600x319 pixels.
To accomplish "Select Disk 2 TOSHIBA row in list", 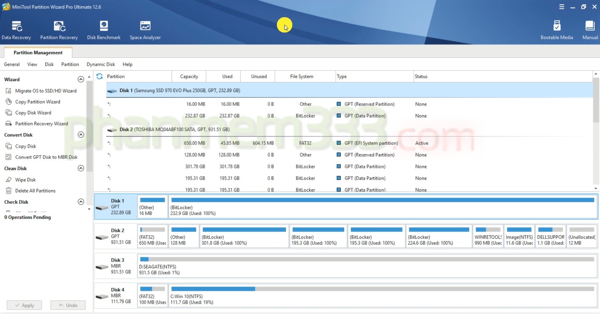I will (349, 129).
